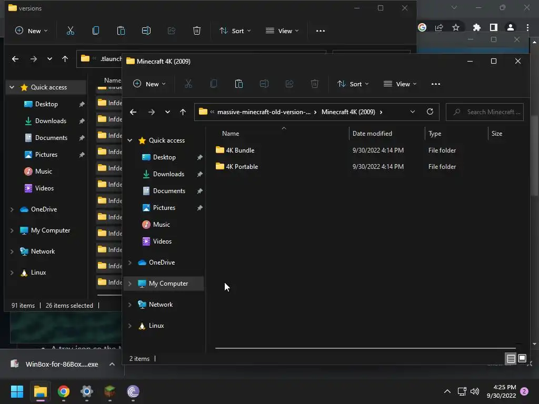This screenshot has width=539, height=404.
Task: Click Minecraft 4K (2009) breadcrumb segment
Action: click(348, 112)
